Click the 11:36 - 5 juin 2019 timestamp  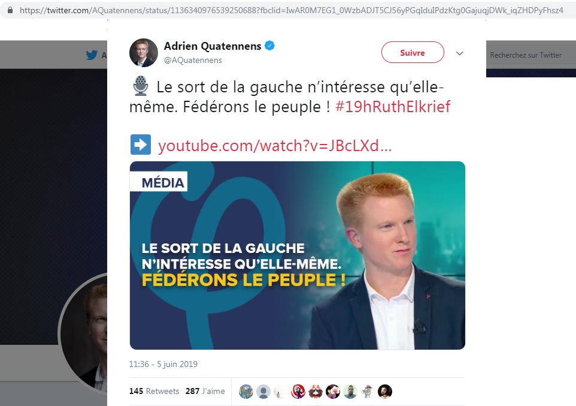163,365
